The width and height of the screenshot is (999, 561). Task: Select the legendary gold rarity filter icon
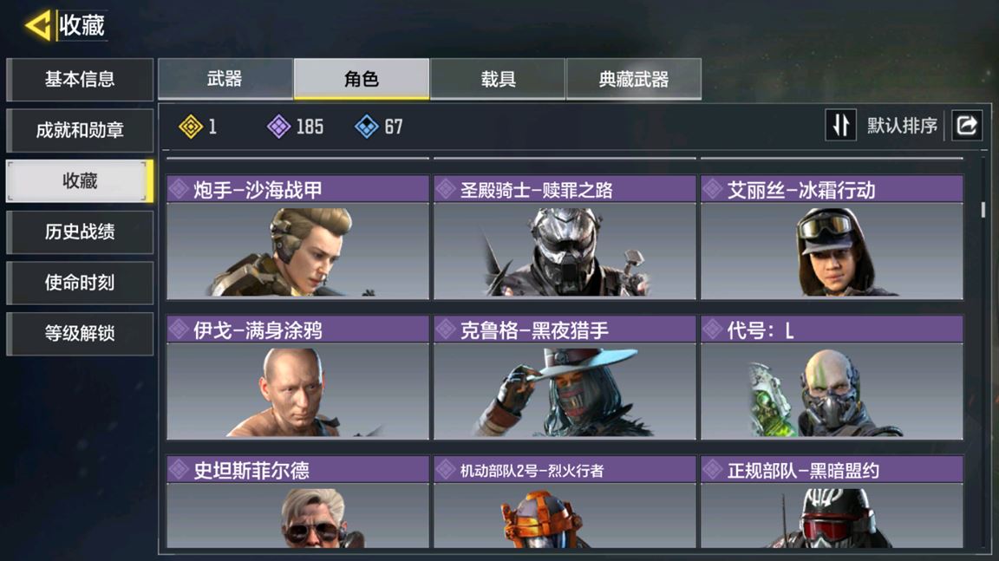(x=191, y=127)
